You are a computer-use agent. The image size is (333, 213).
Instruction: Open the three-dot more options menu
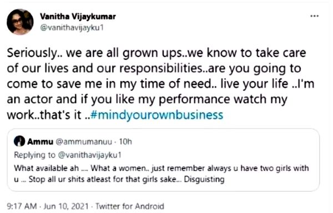tap(314, 16)
